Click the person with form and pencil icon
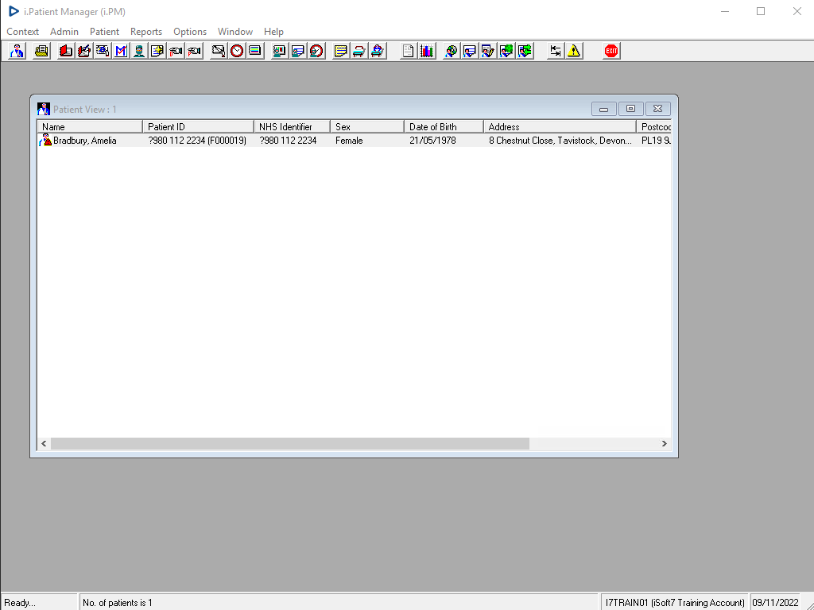The width and height of the screenshot is (814, 610). coord(488,51)
